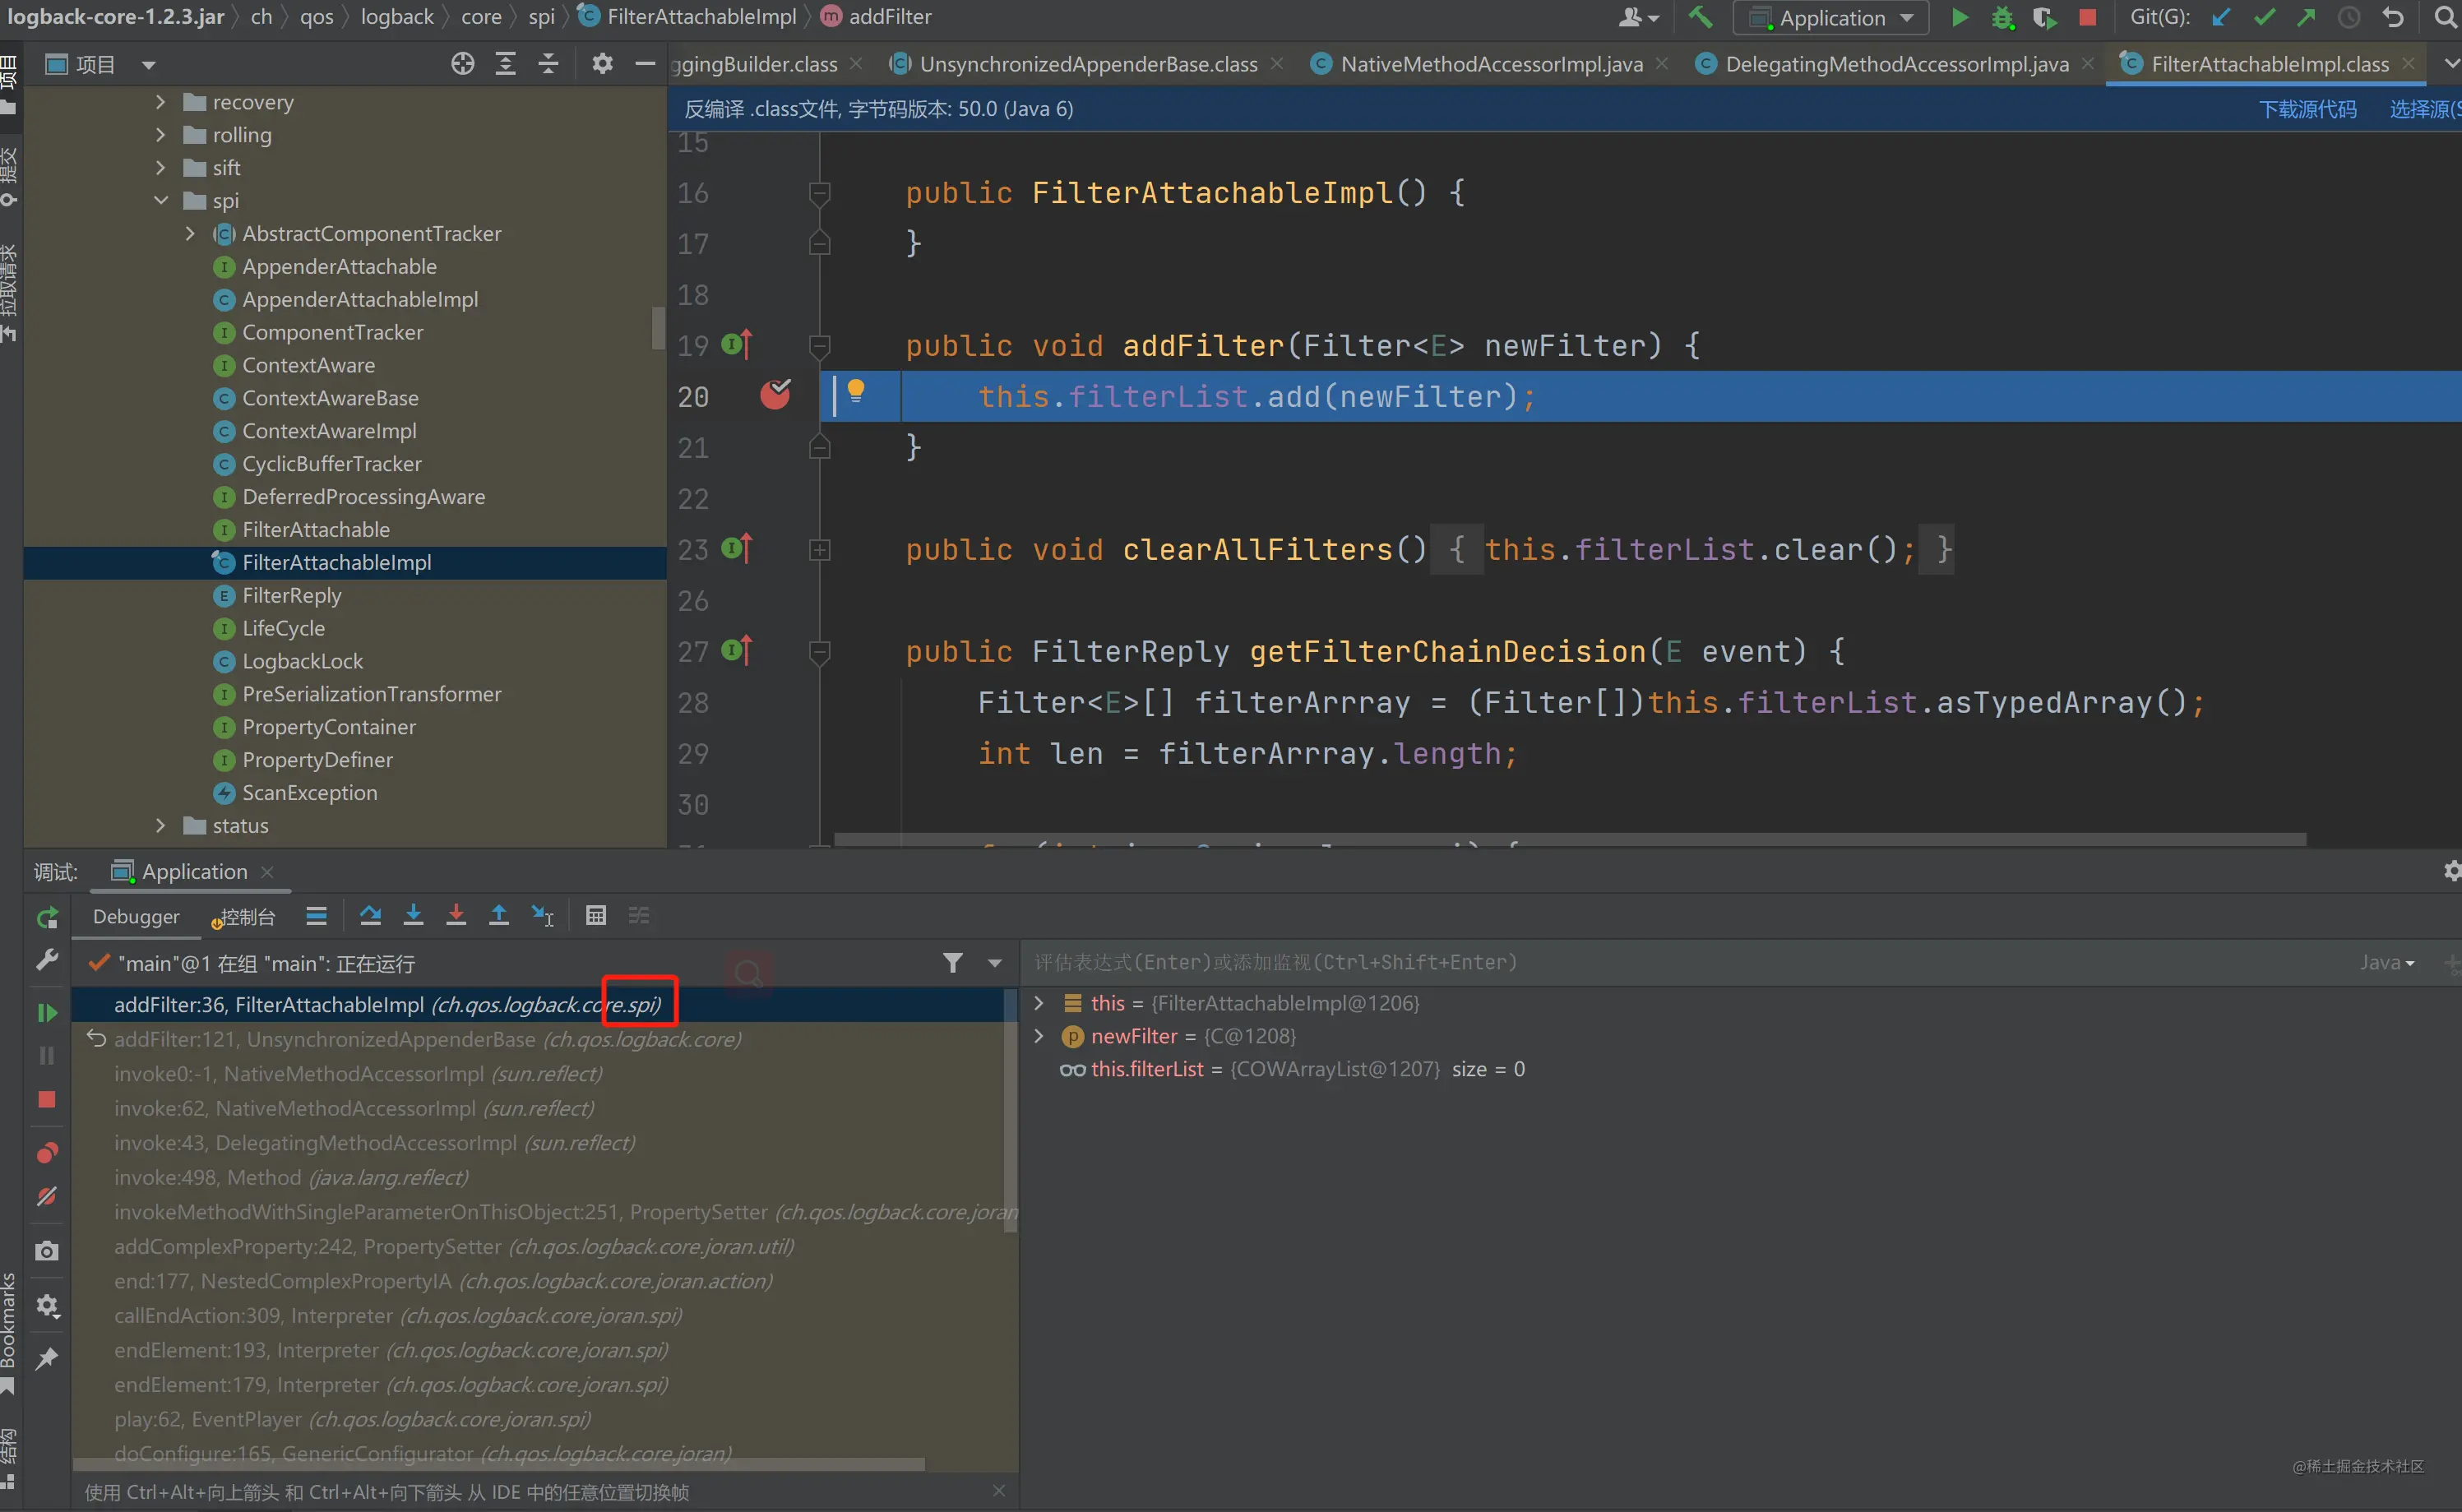Viewport: 2462px width, 1512px height.
Task: Expand AbstractComponentTracker node
Action: pos(190,234)
